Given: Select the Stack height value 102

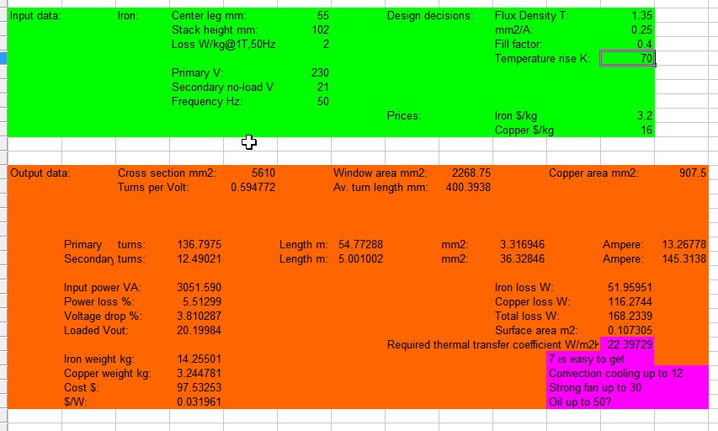Looking at the screenshot, I should click(x=320, y=29).
